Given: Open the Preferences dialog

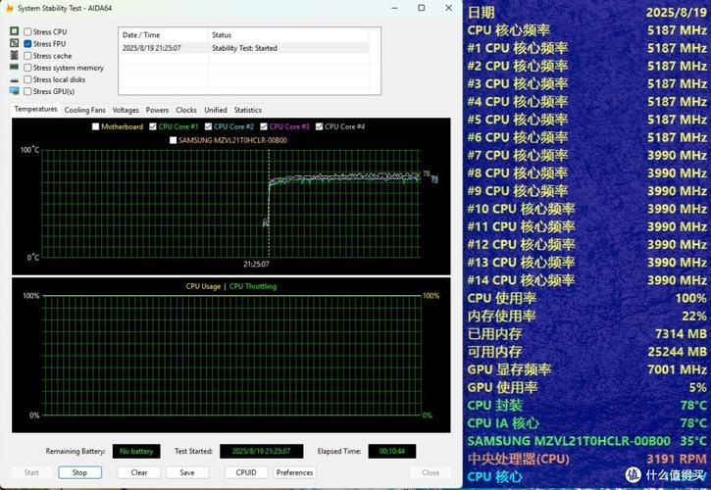Looking at the screenshot, I should coord(294,472).
